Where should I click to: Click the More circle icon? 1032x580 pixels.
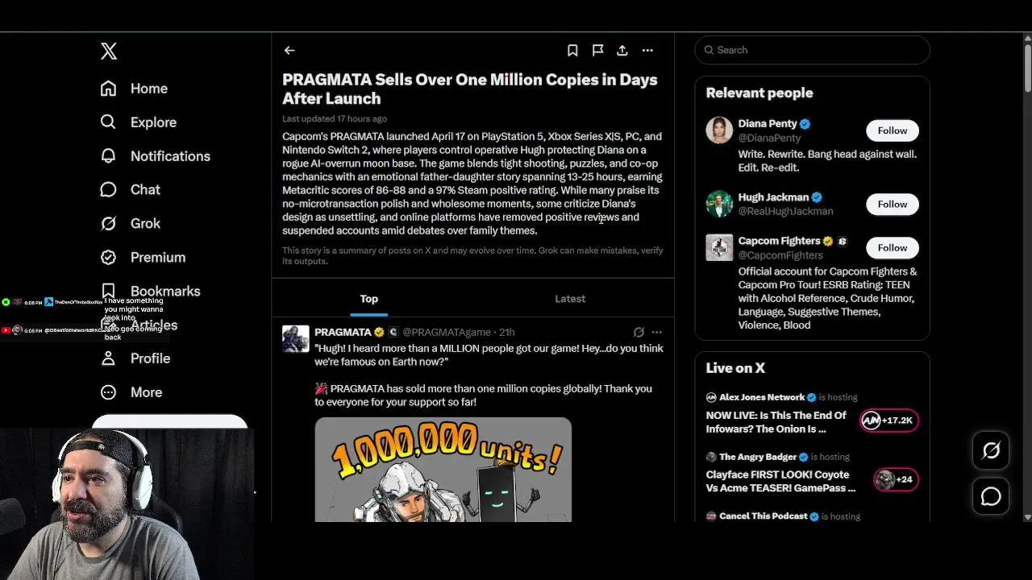108,392
